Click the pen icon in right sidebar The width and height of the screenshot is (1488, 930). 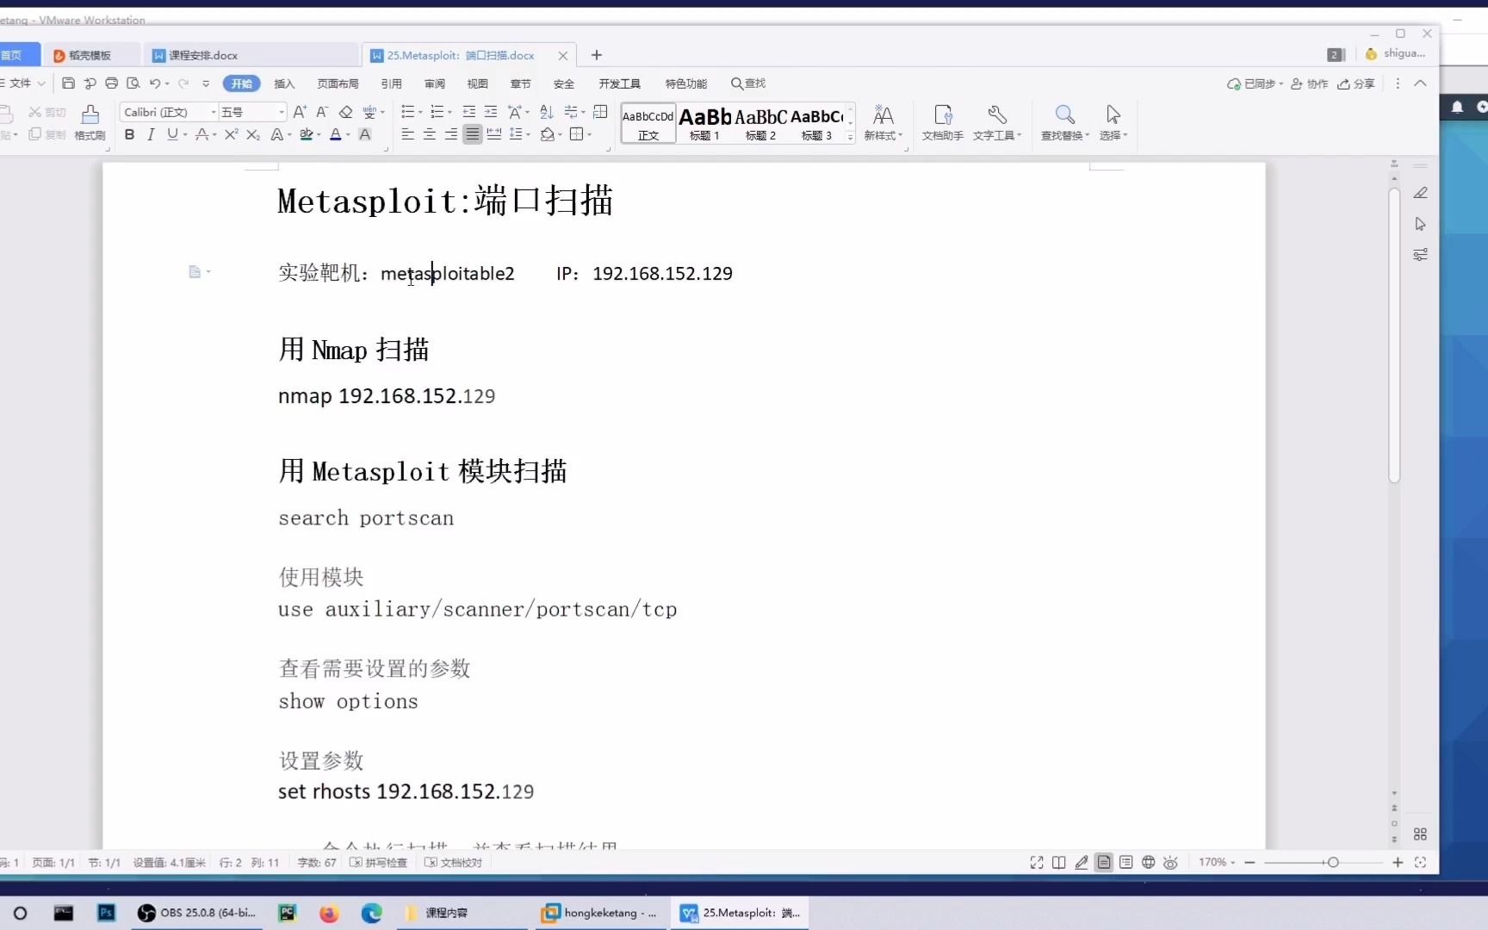pyautogui.click(x=1421, y=193)
